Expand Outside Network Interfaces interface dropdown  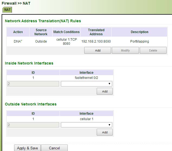pos(86,125)
